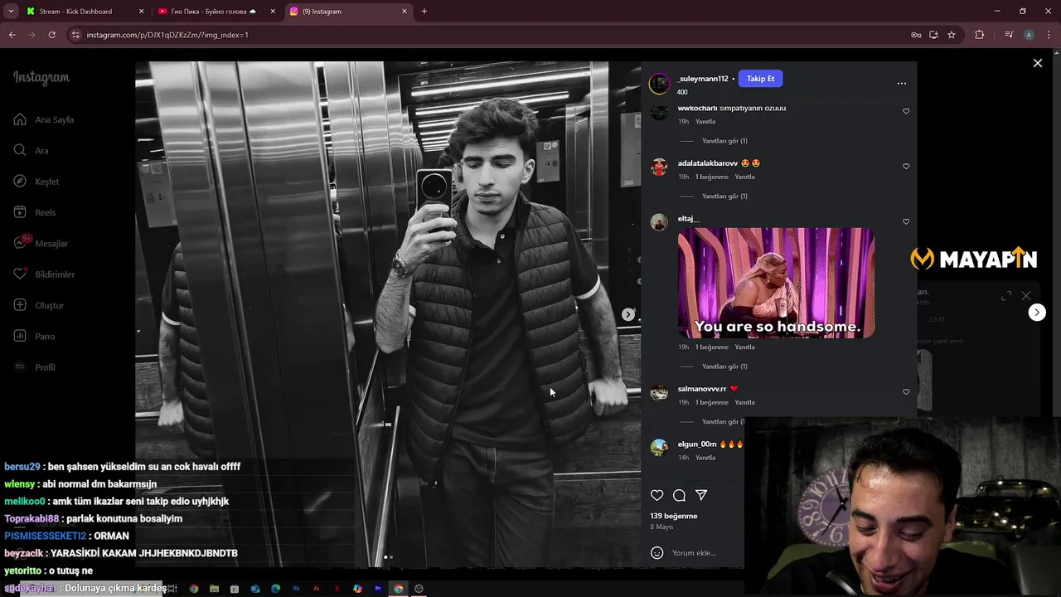Viewport: 1061px width, 597px height.
Task: Like the post with the heart icon
Action: (656, 495)
